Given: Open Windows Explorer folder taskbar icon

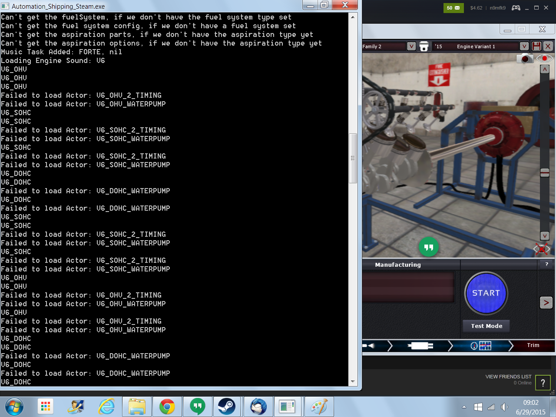Looking at the screenshot, I should pos(137,407).
